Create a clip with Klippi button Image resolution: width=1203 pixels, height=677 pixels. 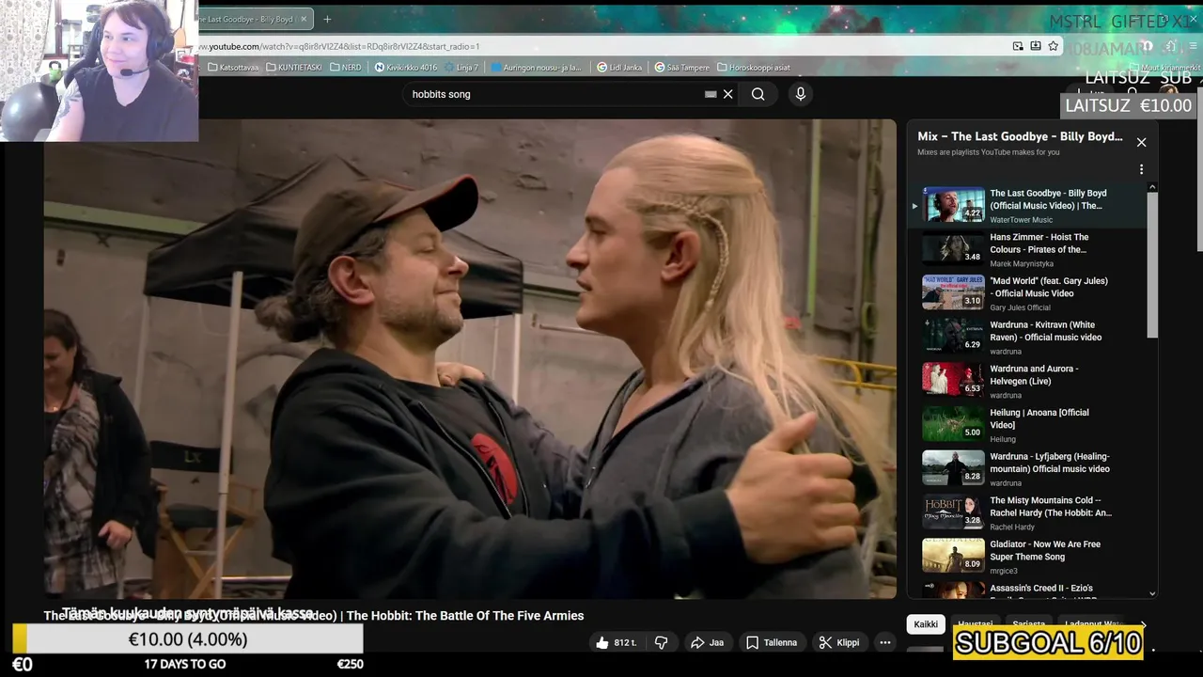[838, 642]
